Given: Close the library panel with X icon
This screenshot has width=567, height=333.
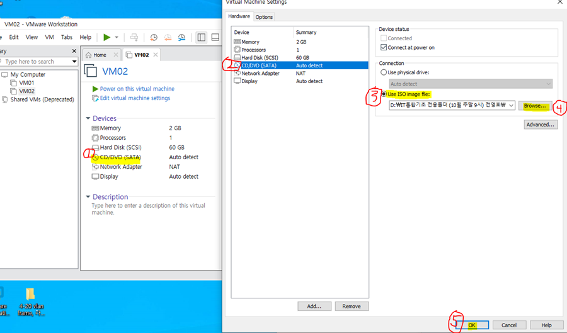Looking at the screenshot, I should [x=74, y=51].
